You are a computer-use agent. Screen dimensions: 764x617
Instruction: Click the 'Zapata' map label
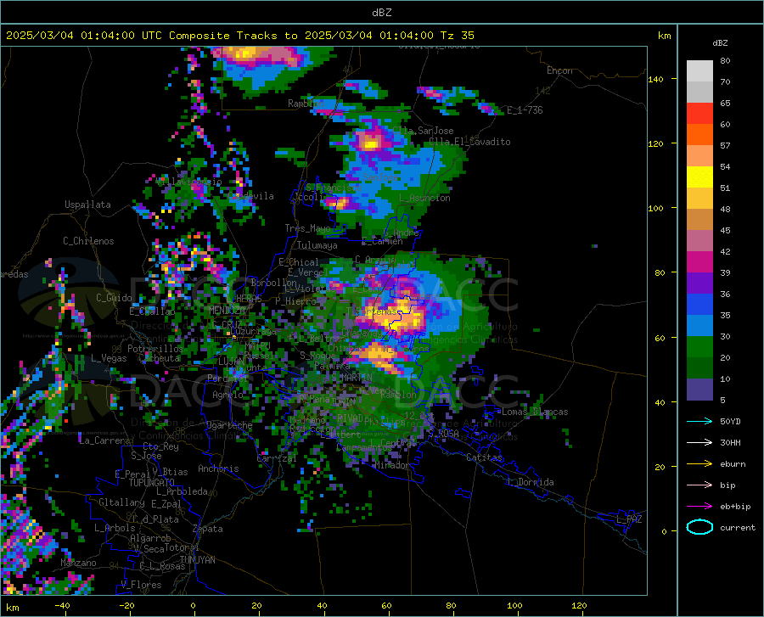(x=208, y=529)
